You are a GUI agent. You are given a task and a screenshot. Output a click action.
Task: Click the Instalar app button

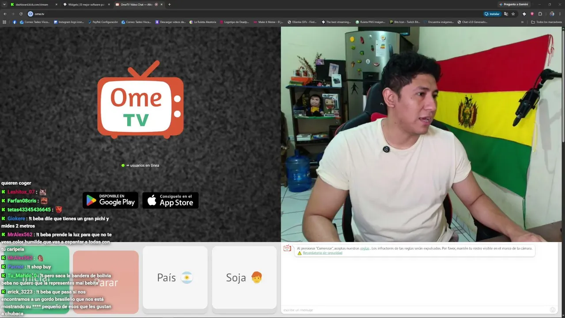pos(492,14)
